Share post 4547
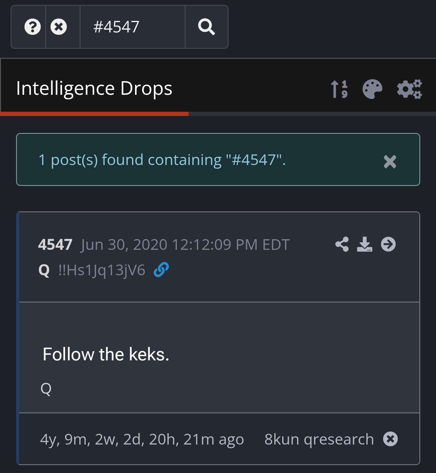 coord(342,244)
